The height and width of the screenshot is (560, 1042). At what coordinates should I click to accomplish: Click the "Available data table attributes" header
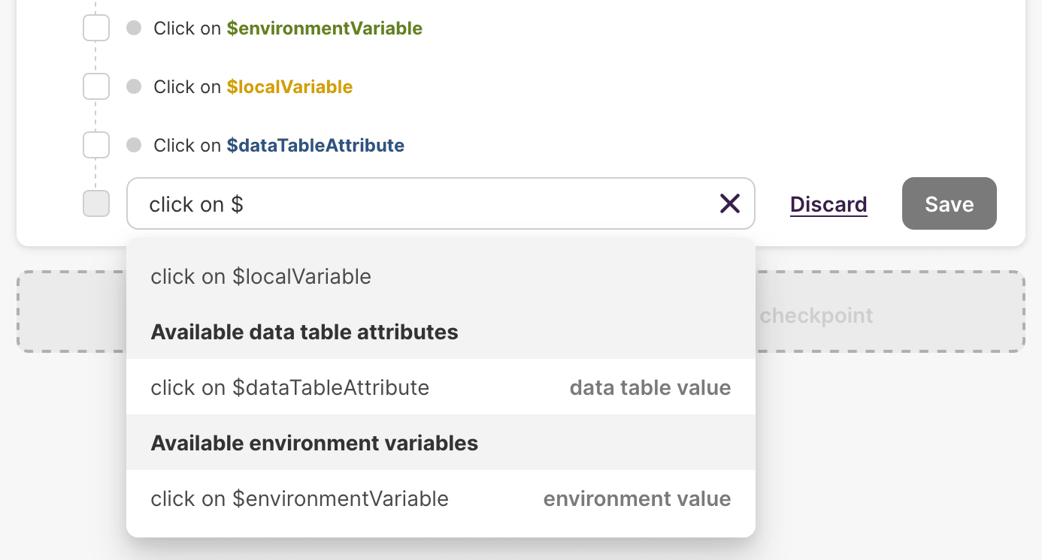click(x=304, y=332)
